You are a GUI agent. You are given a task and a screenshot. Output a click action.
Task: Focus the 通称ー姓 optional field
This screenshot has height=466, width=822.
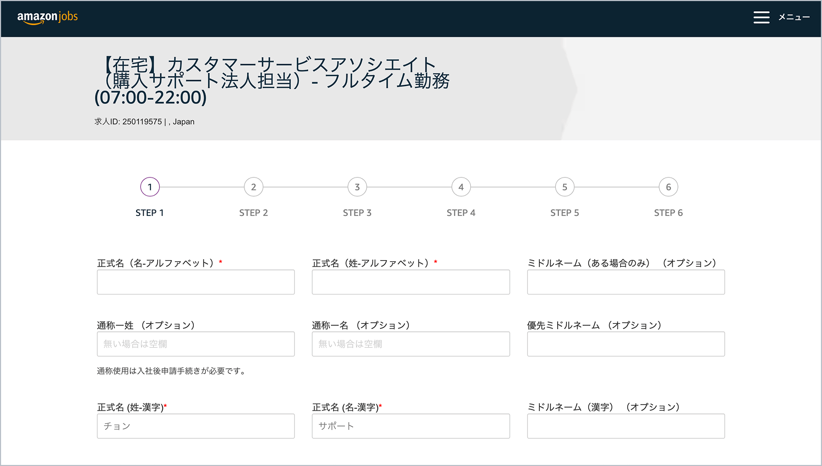tap(196, 344)
